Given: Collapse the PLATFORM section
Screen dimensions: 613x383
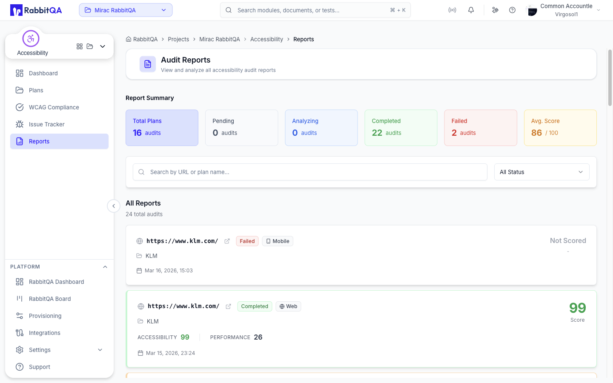Looking at the screenshot, I should [105, 267].
